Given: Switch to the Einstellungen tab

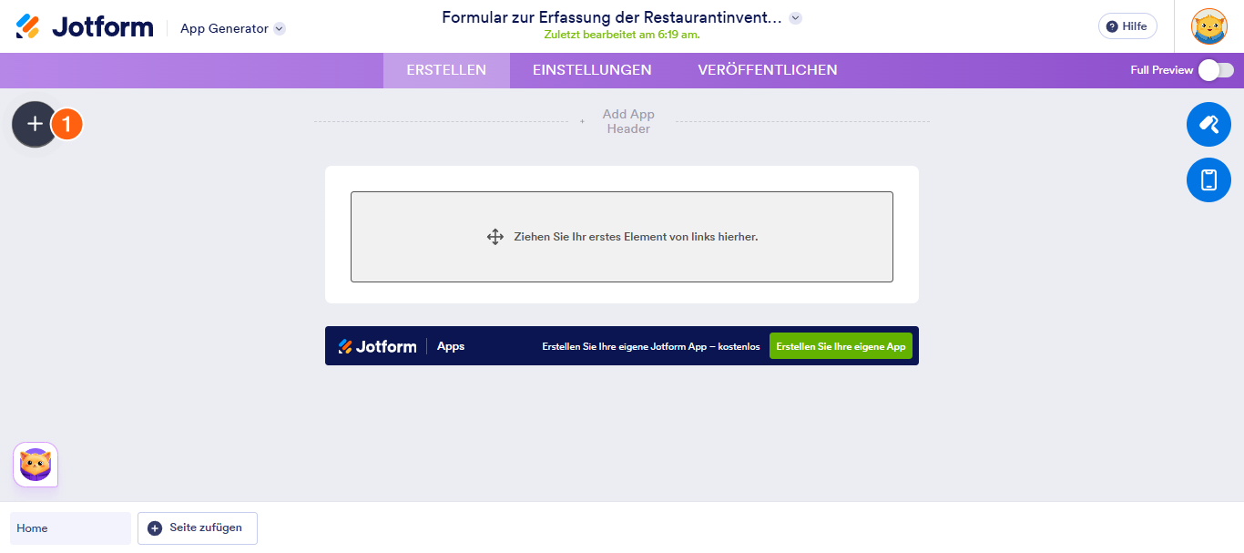Looking at the screenshot, I should (x=592, y=70).
